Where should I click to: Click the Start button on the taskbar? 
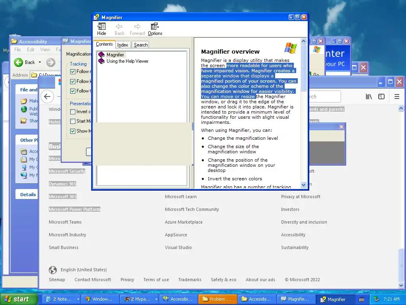(x=19, y=299)
